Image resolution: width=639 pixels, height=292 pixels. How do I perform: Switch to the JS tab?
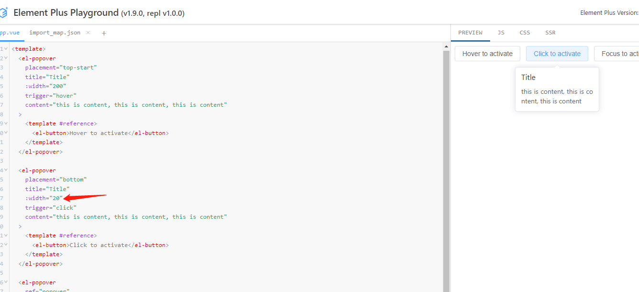coord(501,33)
